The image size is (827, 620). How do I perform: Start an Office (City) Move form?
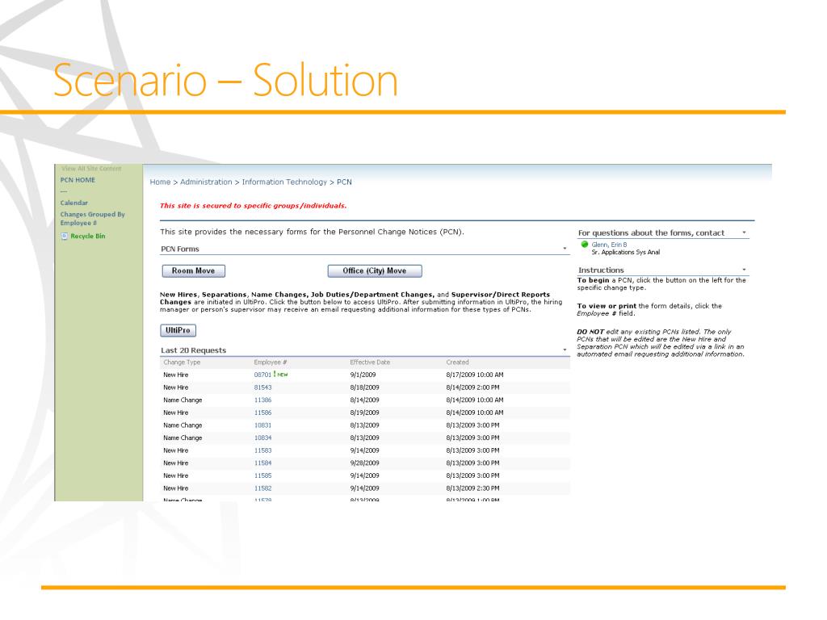point(375,271)
